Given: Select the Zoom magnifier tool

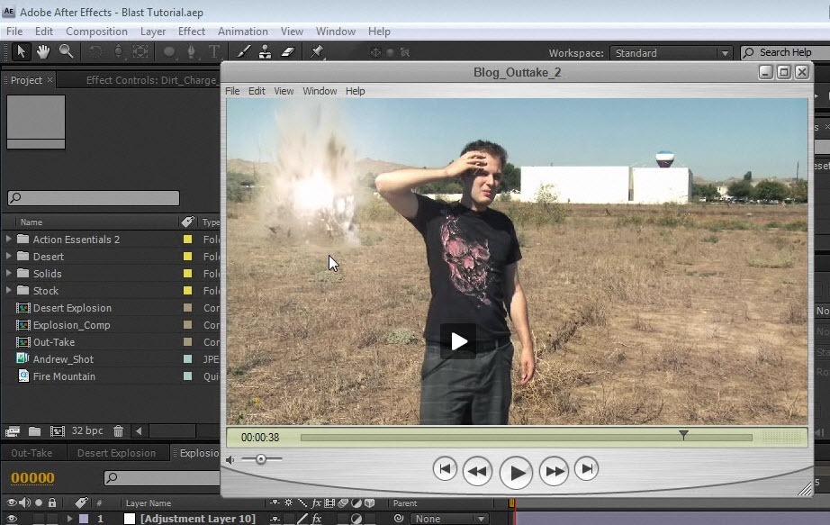Looking at the screenshot, I should [x=67, y=51].
